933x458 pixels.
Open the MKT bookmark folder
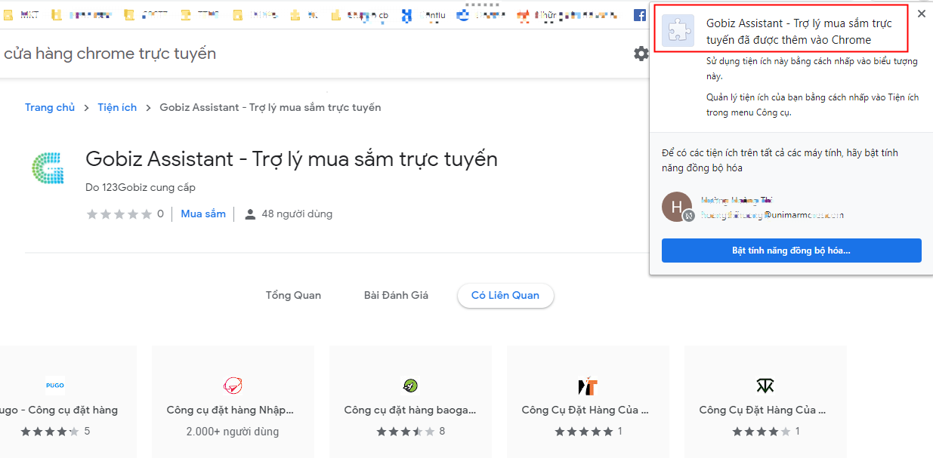[23, 14]
